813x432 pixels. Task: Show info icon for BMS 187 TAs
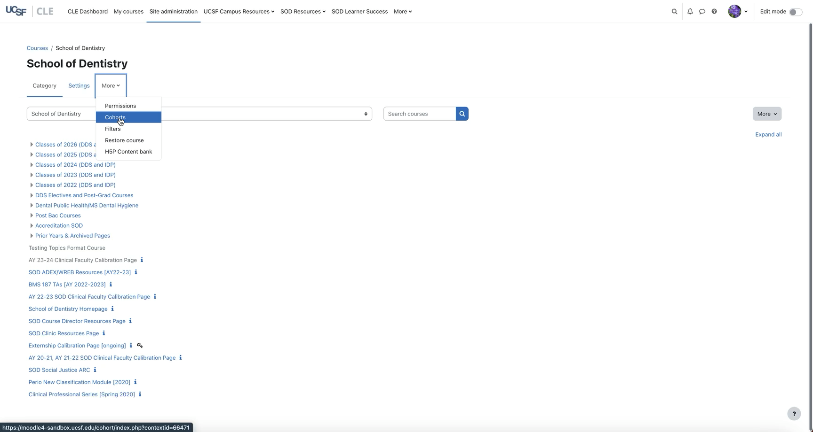(111, 284)
